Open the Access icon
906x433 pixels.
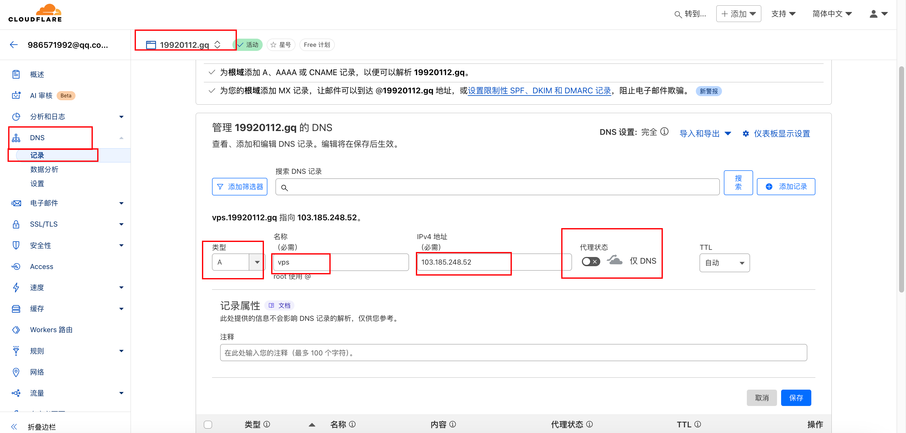coord(16,266)
